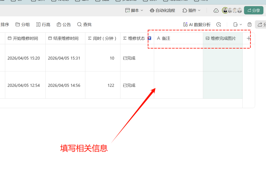Open the 脚本 script menu
266x175 pixels.
tap(134, 10)
